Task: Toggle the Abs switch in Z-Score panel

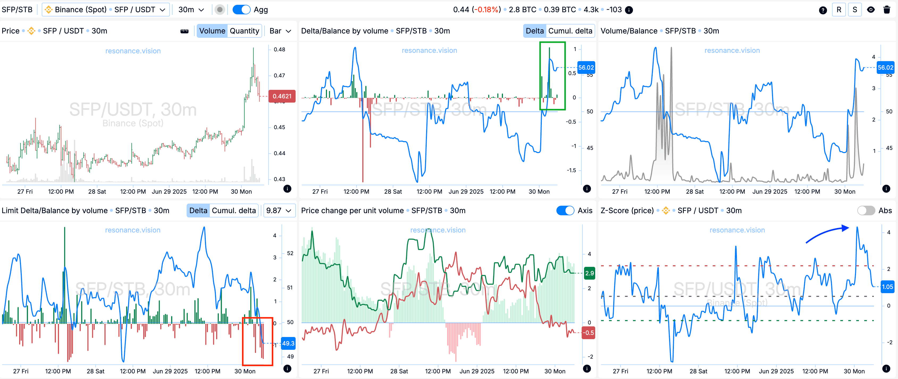Action: 866,210
